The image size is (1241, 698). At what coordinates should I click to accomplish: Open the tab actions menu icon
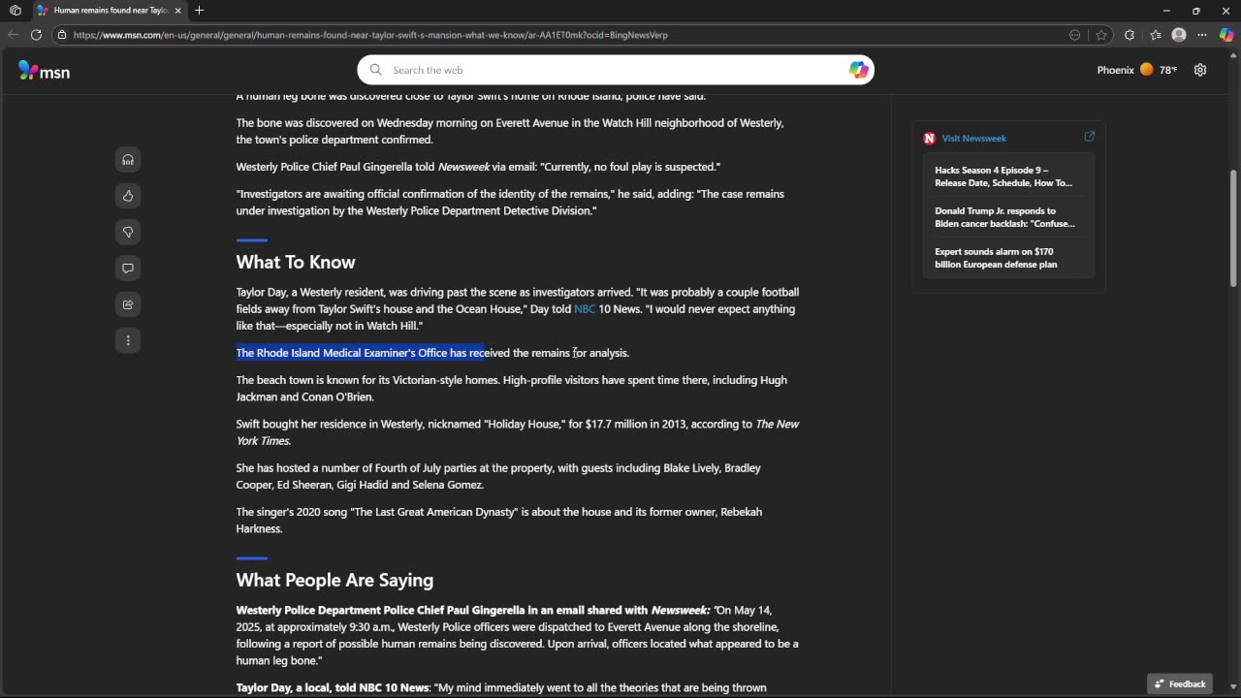coord(16,11)
